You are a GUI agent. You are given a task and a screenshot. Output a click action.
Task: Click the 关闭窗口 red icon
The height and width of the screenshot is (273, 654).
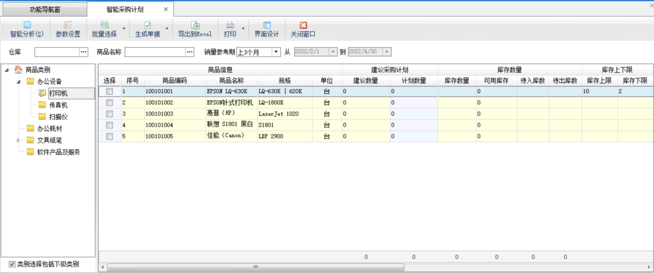point(303,25)
